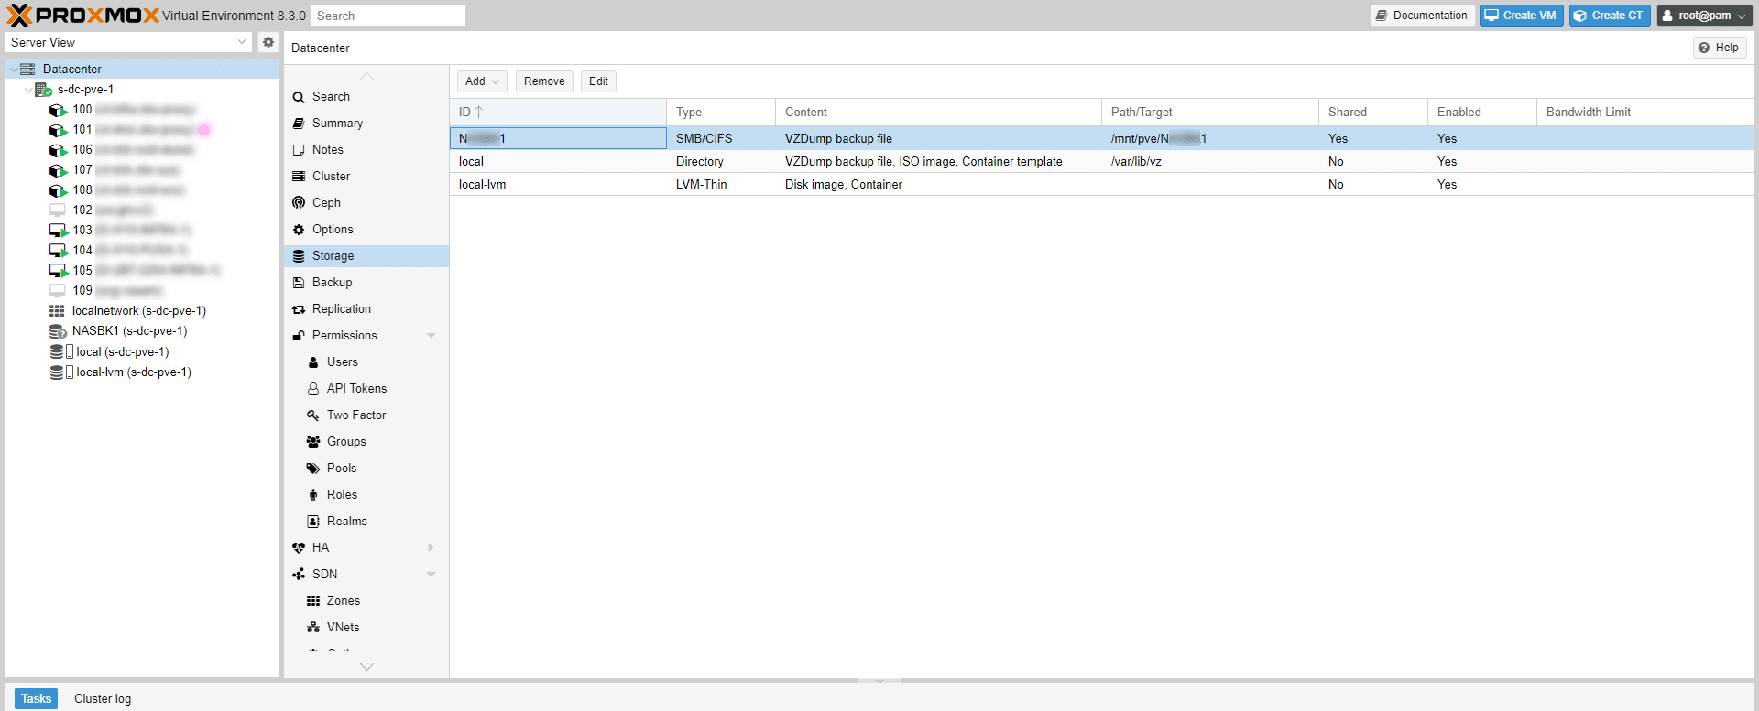
Task: Sort by the Bandwidth Limit column header
Action: click(x=1645, y=113)
